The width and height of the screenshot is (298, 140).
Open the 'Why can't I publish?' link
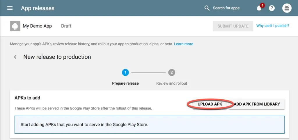click(273, 26)
